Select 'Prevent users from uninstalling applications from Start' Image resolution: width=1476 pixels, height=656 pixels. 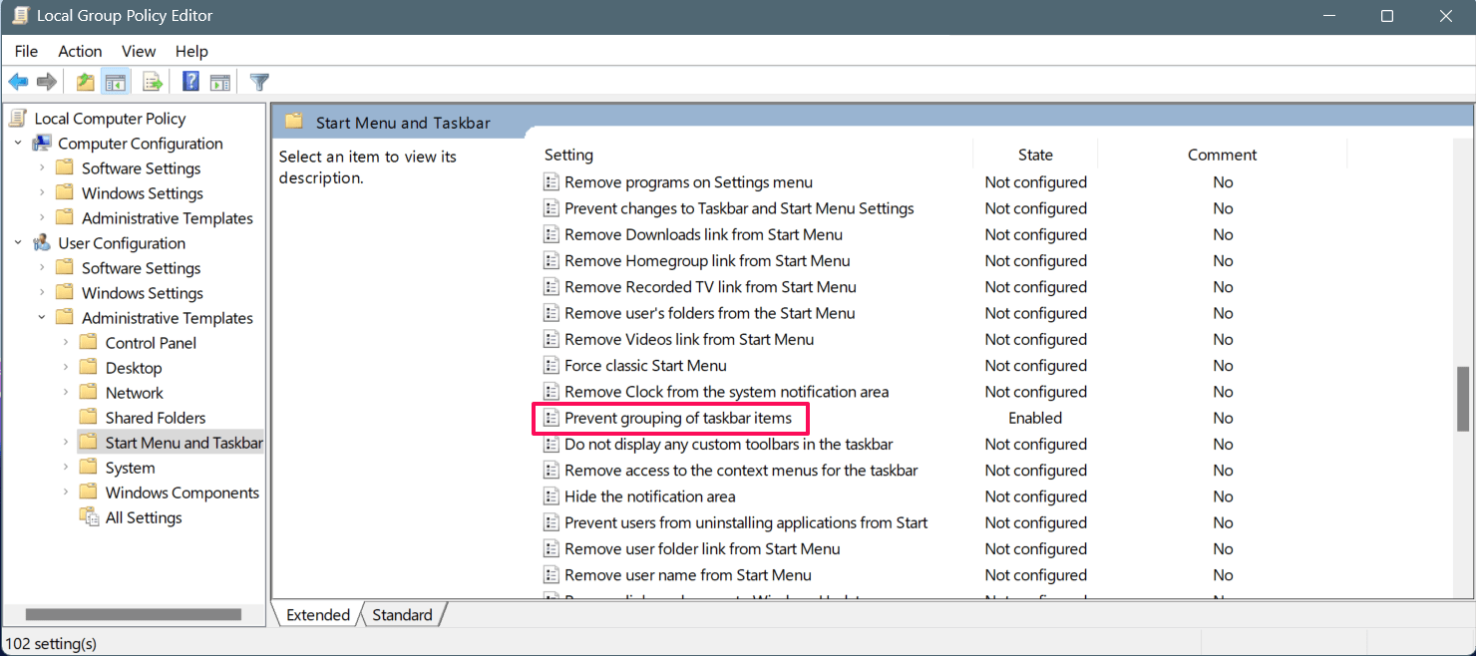[x=746, y=522]
